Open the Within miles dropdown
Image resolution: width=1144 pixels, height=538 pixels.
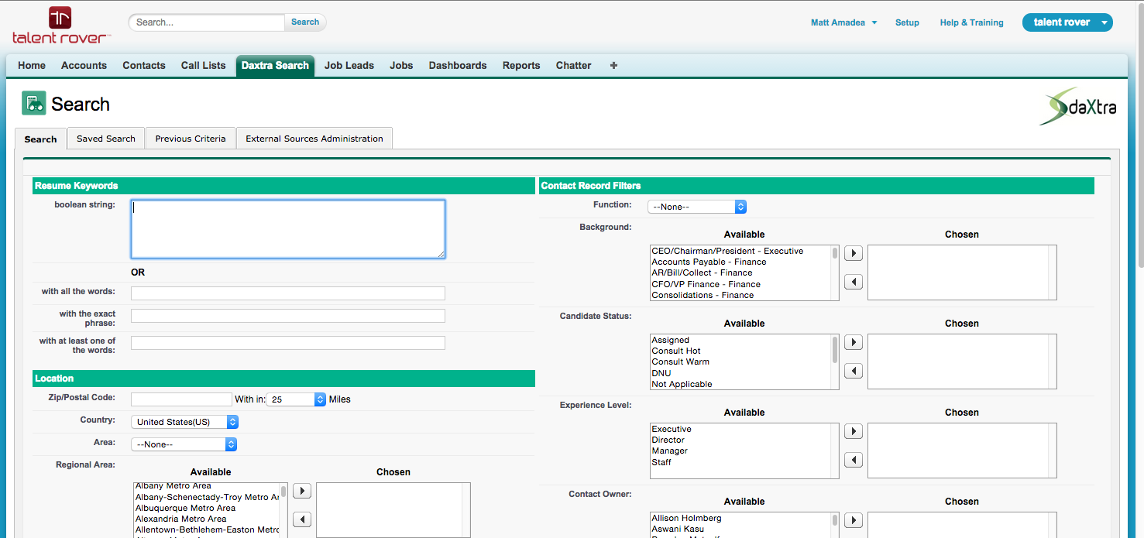click(x=297, y=399)
